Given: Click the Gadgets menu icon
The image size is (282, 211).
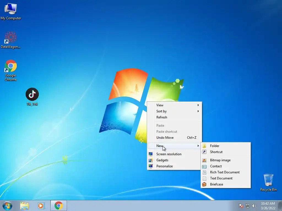Looking at the screenshot, I should click(151, 160).
